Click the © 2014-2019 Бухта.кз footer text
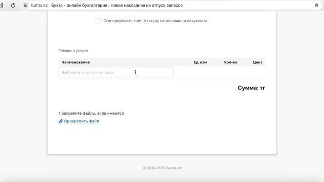 [162, 168]
